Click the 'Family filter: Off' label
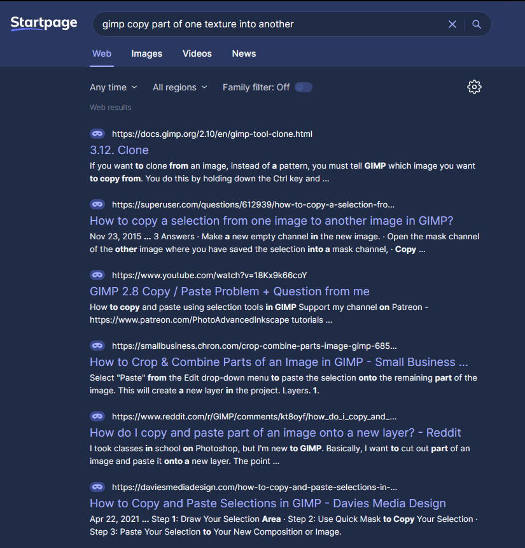Screen dimensions: 525x548 point(256,87)
